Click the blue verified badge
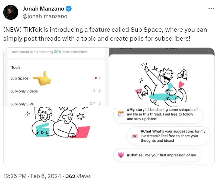 pos(69,9)
